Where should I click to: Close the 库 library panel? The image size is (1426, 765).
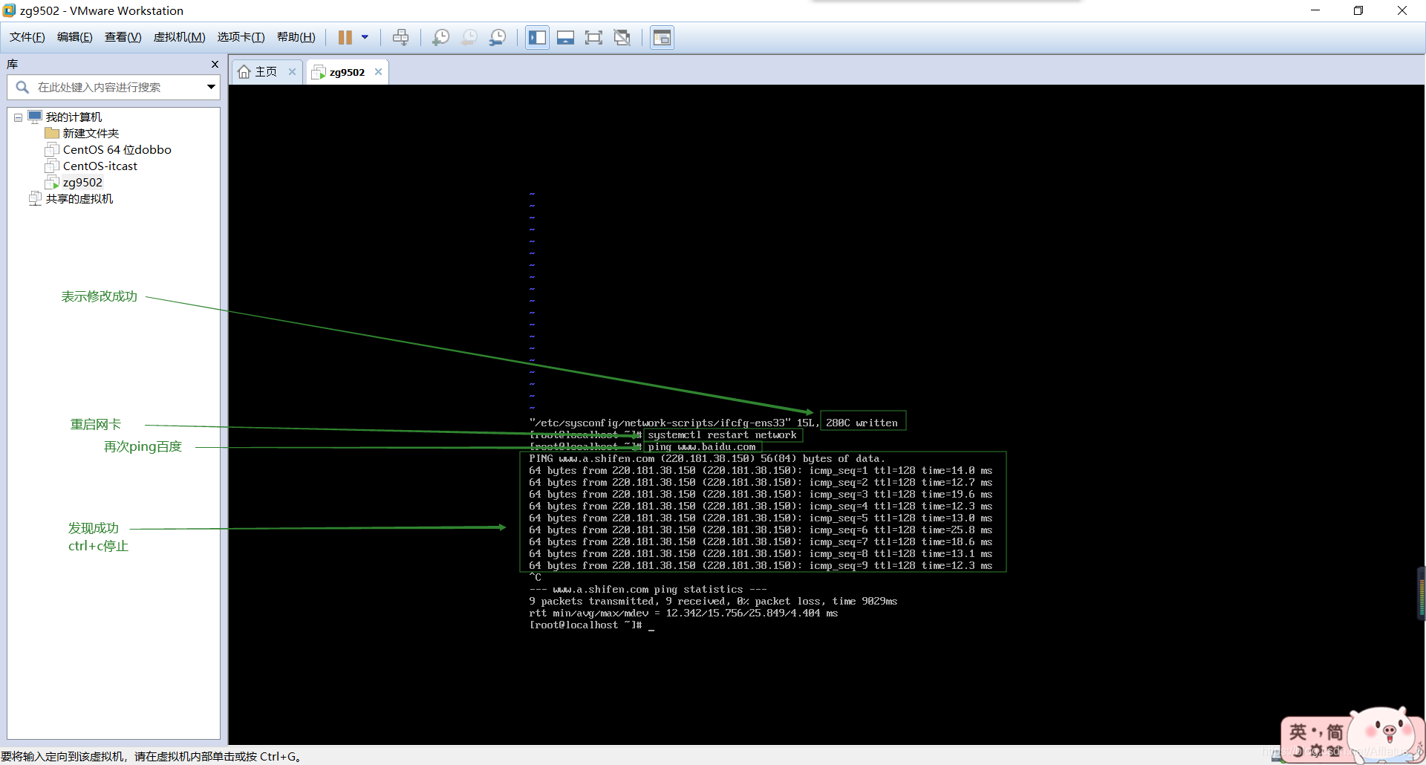point(215,65)
